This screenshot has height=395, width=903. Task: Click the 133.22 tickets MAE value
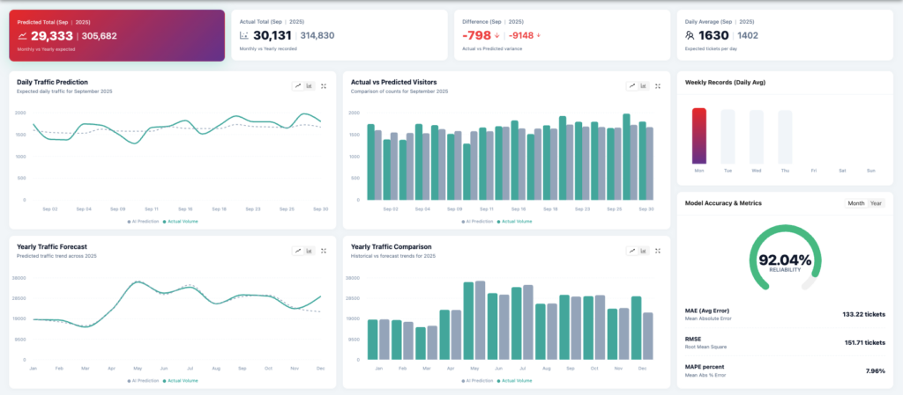click(x=862, y=314)
